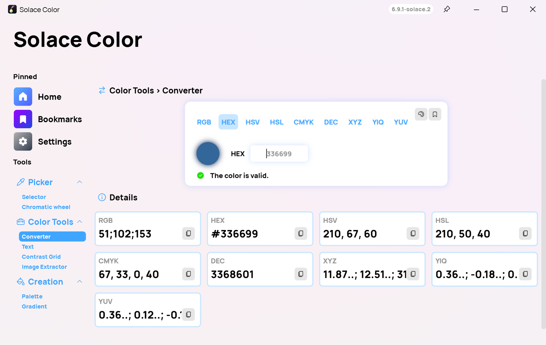Image resolution: width=546 pixels, height=345 pixels.
Task: Click the vertical scrollbar on the right
Action: pyautogui.click(x=544, y=204)
